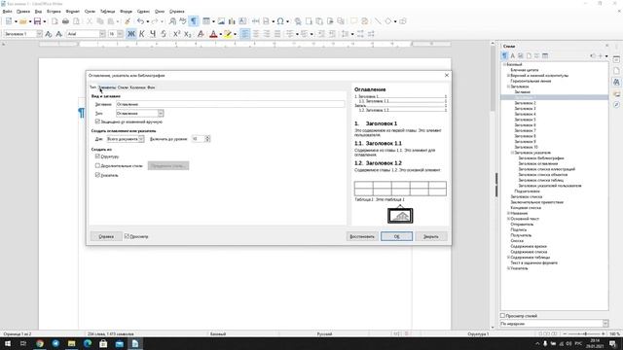Open the font name dropdown Arial
This screenshot has width=623, height=350.
click(x=102, y=34)
